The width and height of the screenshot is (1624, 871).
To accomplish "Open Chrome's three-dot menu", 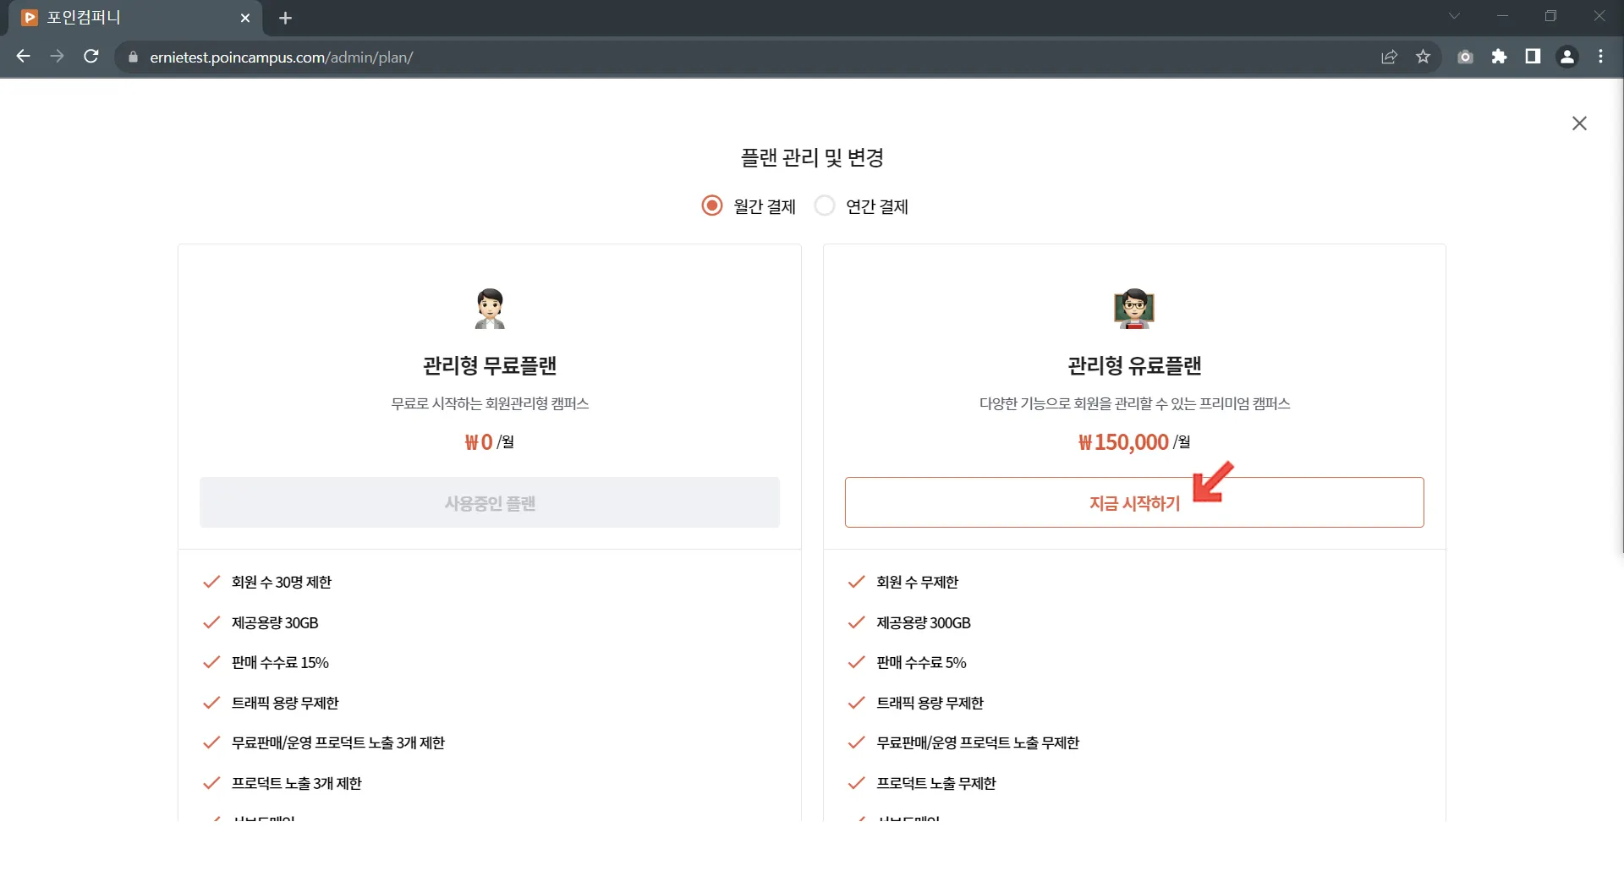I will [1600, 57].
